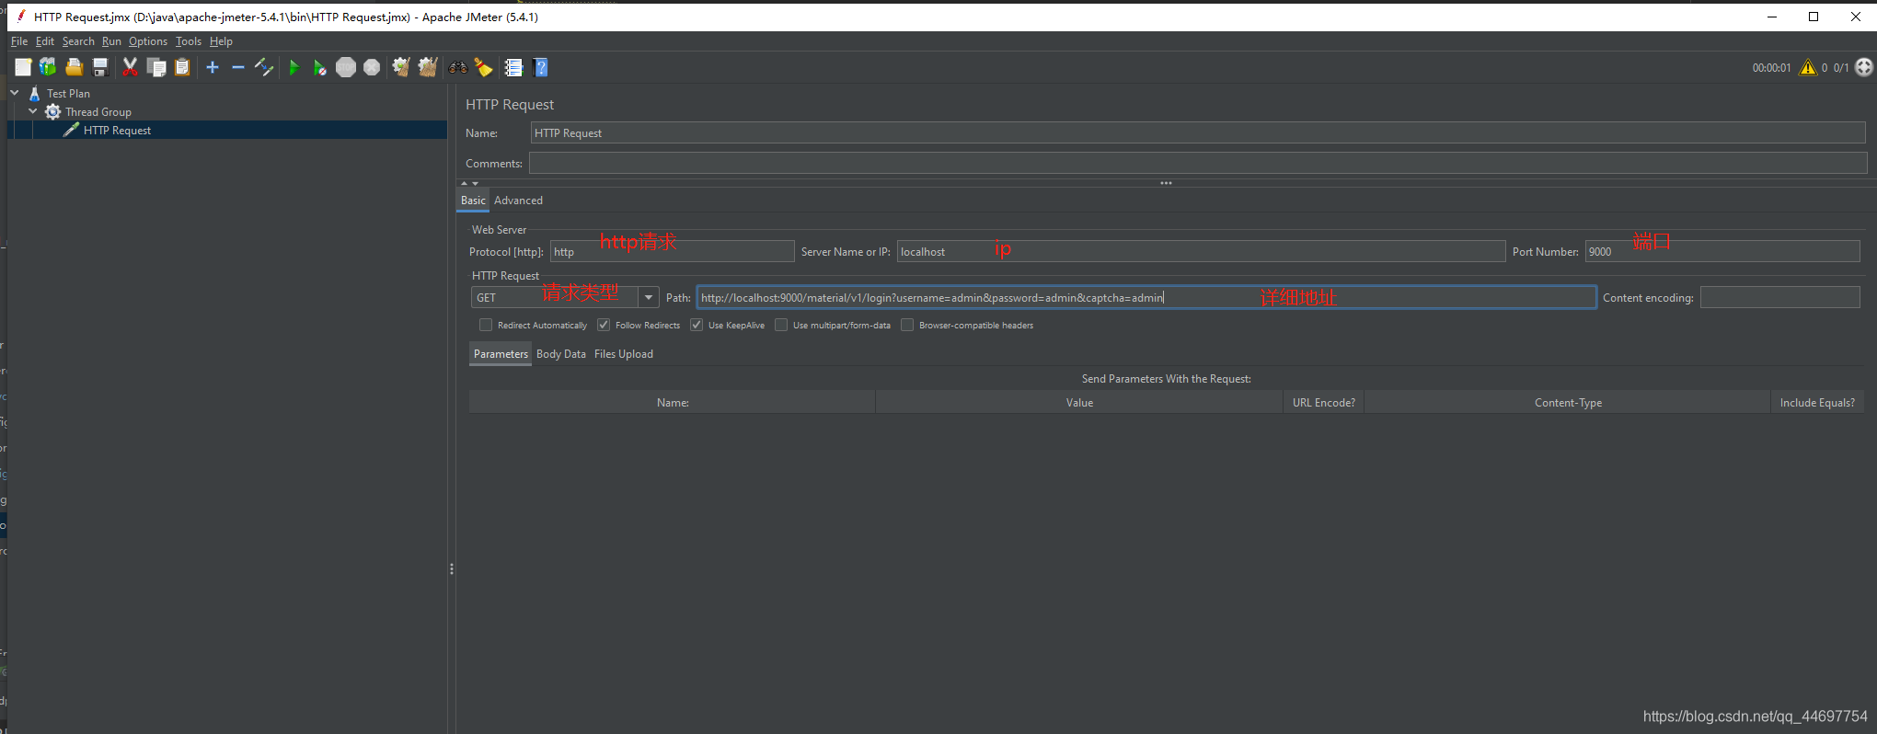Viewport: 1877px width, 734px height.
Task: Stop the running test icon
Action: (x=346, y=67)
